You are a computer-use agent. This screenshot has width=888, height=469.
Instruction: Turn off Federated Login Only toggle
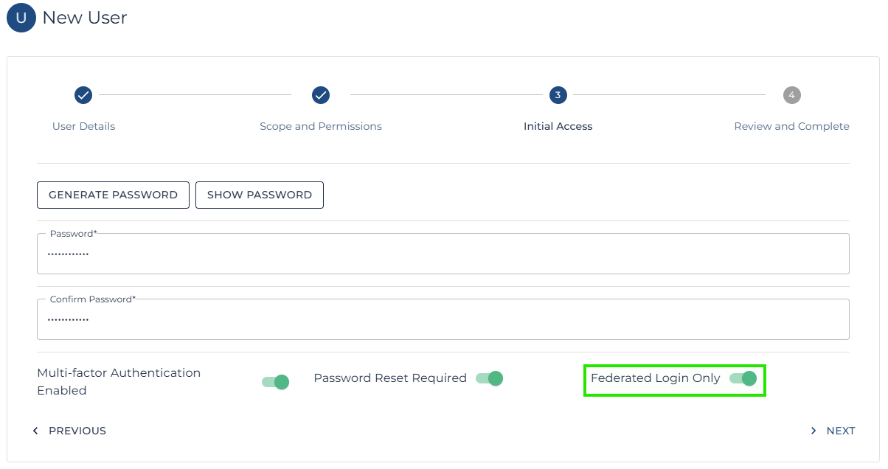click(x=743, y=378)
